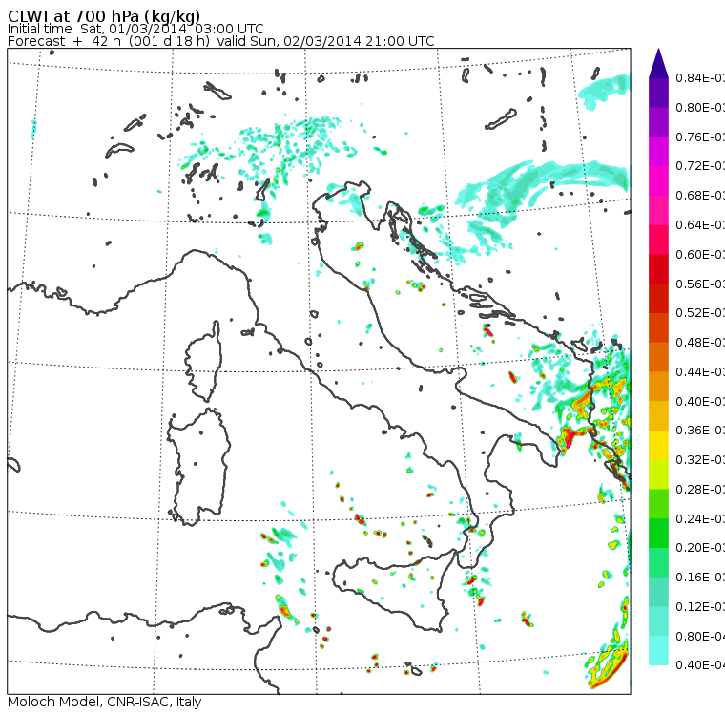
Task: Click the 0.12E-03 colorbar label
Action: (700, 607)
